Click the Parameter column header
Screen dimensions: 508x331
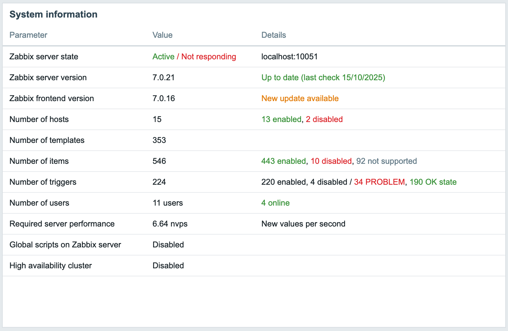click(28, 35)
